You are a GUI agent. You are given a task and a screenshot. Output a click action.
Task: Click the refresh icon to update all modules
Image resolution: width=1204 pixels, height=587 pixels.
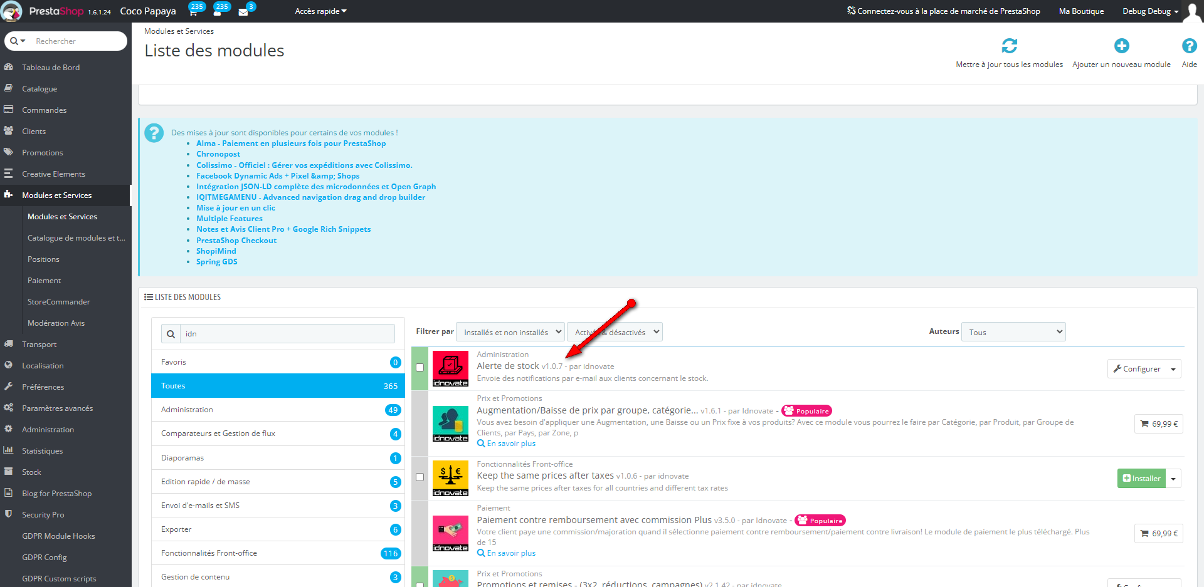[1009, 46]
